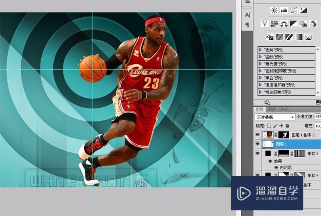Switch to the 图层 tab
The image size is (321, 216).
click(260, 109)
